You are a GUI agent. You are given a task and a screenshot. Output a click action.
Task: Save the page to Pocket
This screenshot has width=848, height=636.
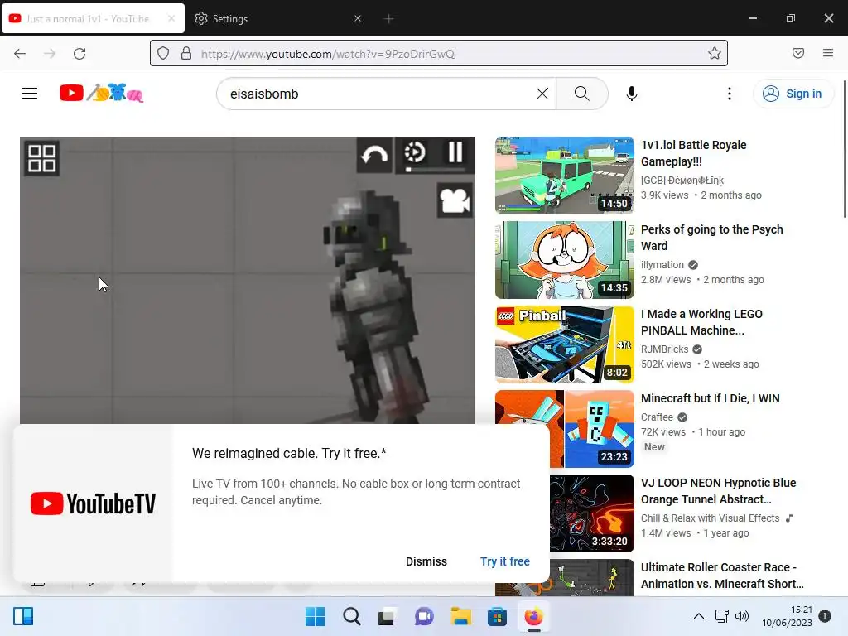pos(798,53)
